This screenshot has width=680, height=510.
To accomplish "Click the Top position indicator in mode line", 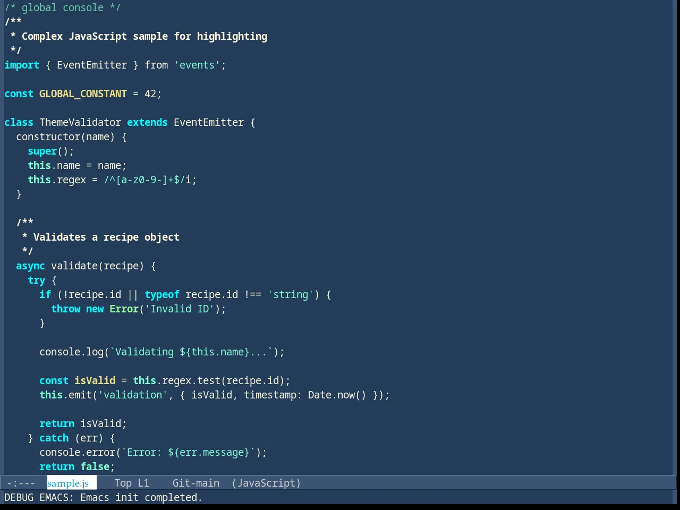I will pos(123,483).
